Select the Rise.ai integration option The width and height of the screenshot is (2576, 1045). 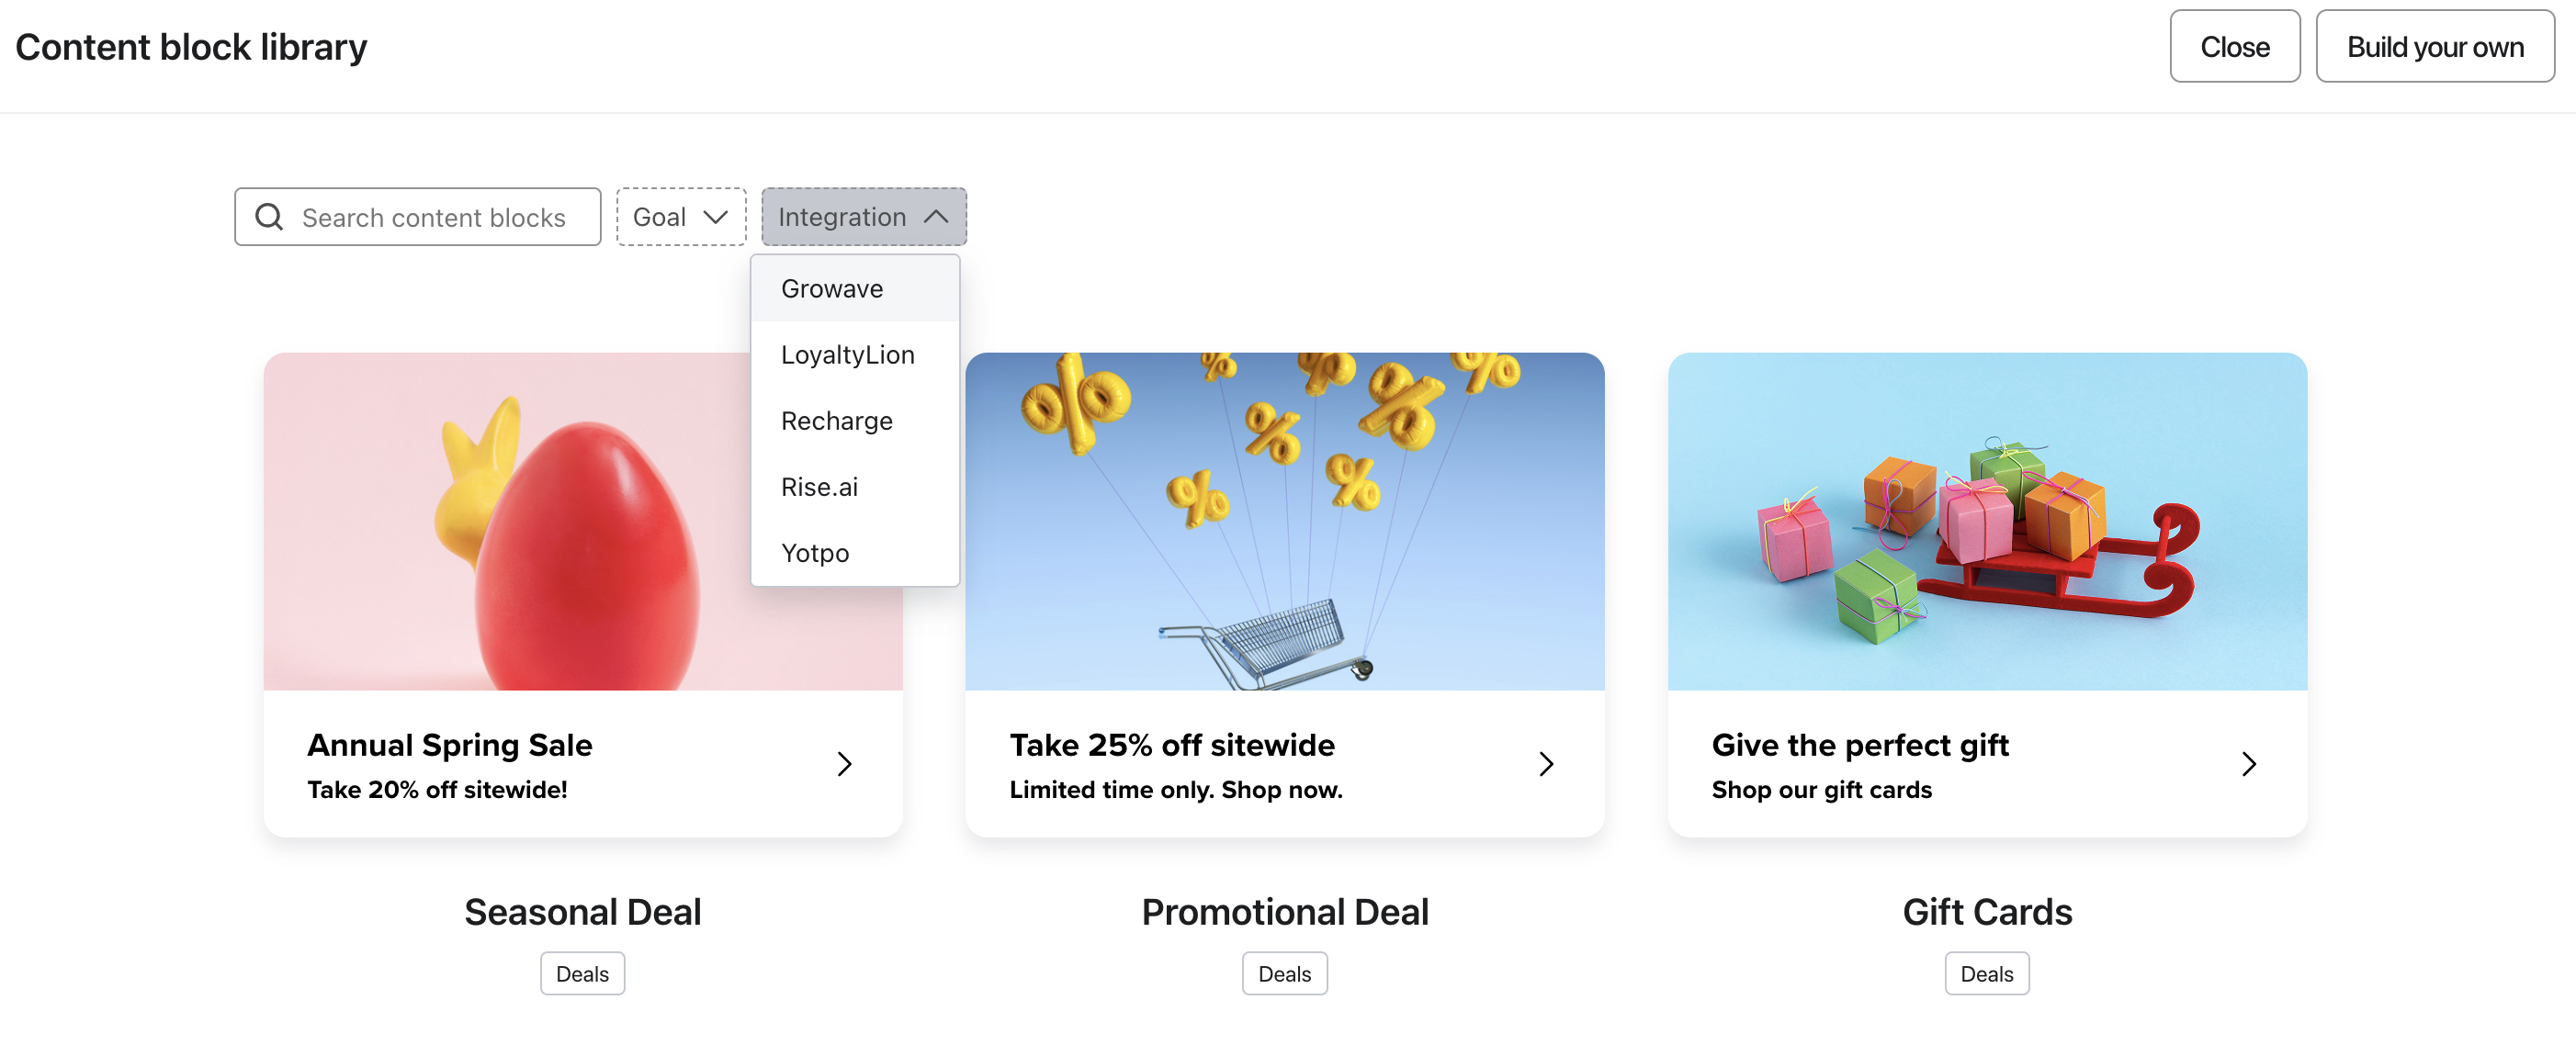click(819, 487)
